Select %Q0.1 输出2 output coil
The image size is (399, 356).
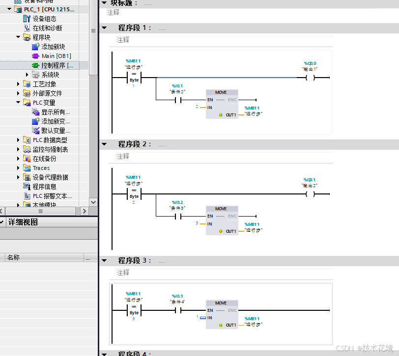click(x=310, y=194)
